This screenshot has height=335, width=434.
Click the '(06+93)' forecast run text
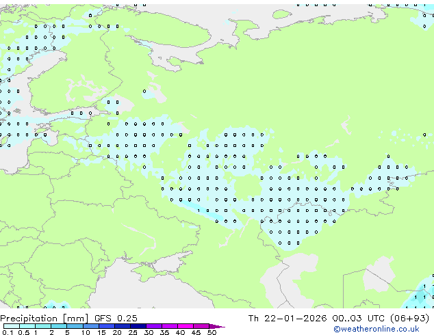[x=410, y=319]
